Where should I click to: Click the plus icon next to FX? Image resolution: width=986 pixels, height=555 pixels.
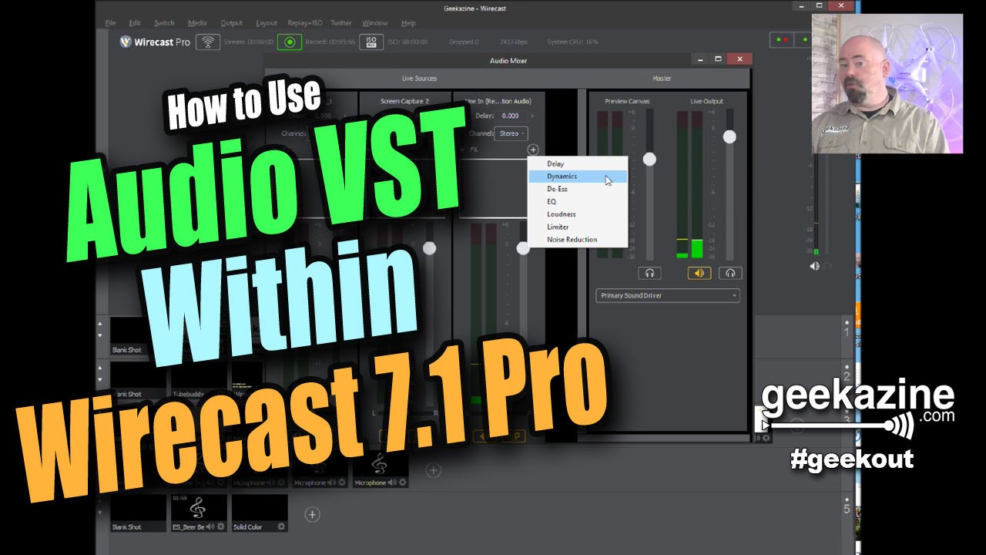click(x=533, y=150)
